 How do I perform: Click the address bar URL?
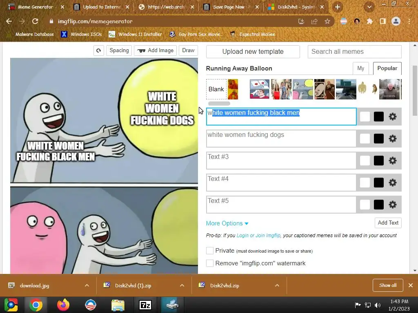coord(95,21)
